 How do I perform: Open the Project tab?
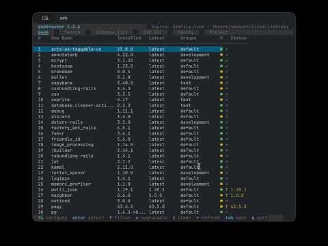[218, 32]
